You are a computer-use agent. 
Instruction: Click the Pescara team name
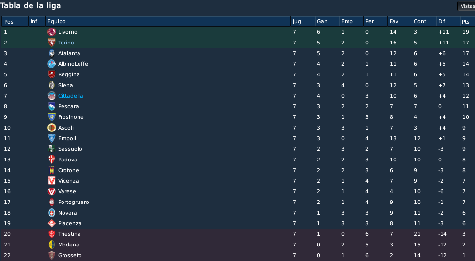68,106
